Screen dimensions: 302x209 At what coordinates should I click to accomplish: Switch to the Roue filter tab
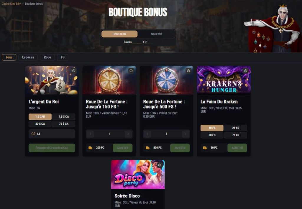[47, 57]
